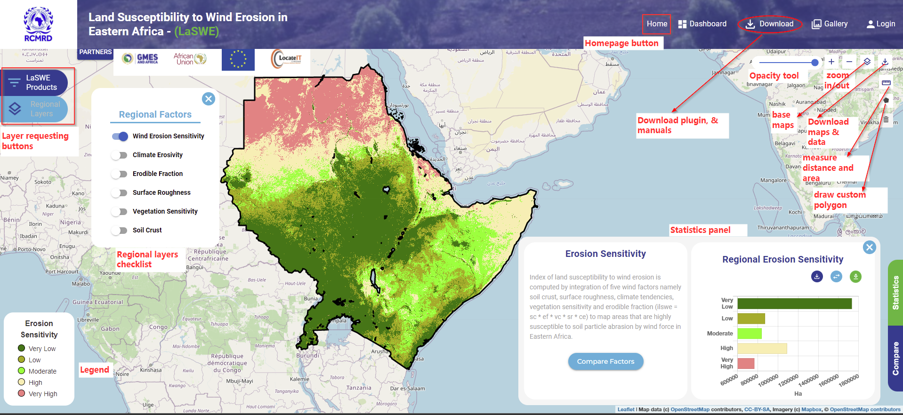
Task: Open the Compare side tab
Action: [895, 359]
